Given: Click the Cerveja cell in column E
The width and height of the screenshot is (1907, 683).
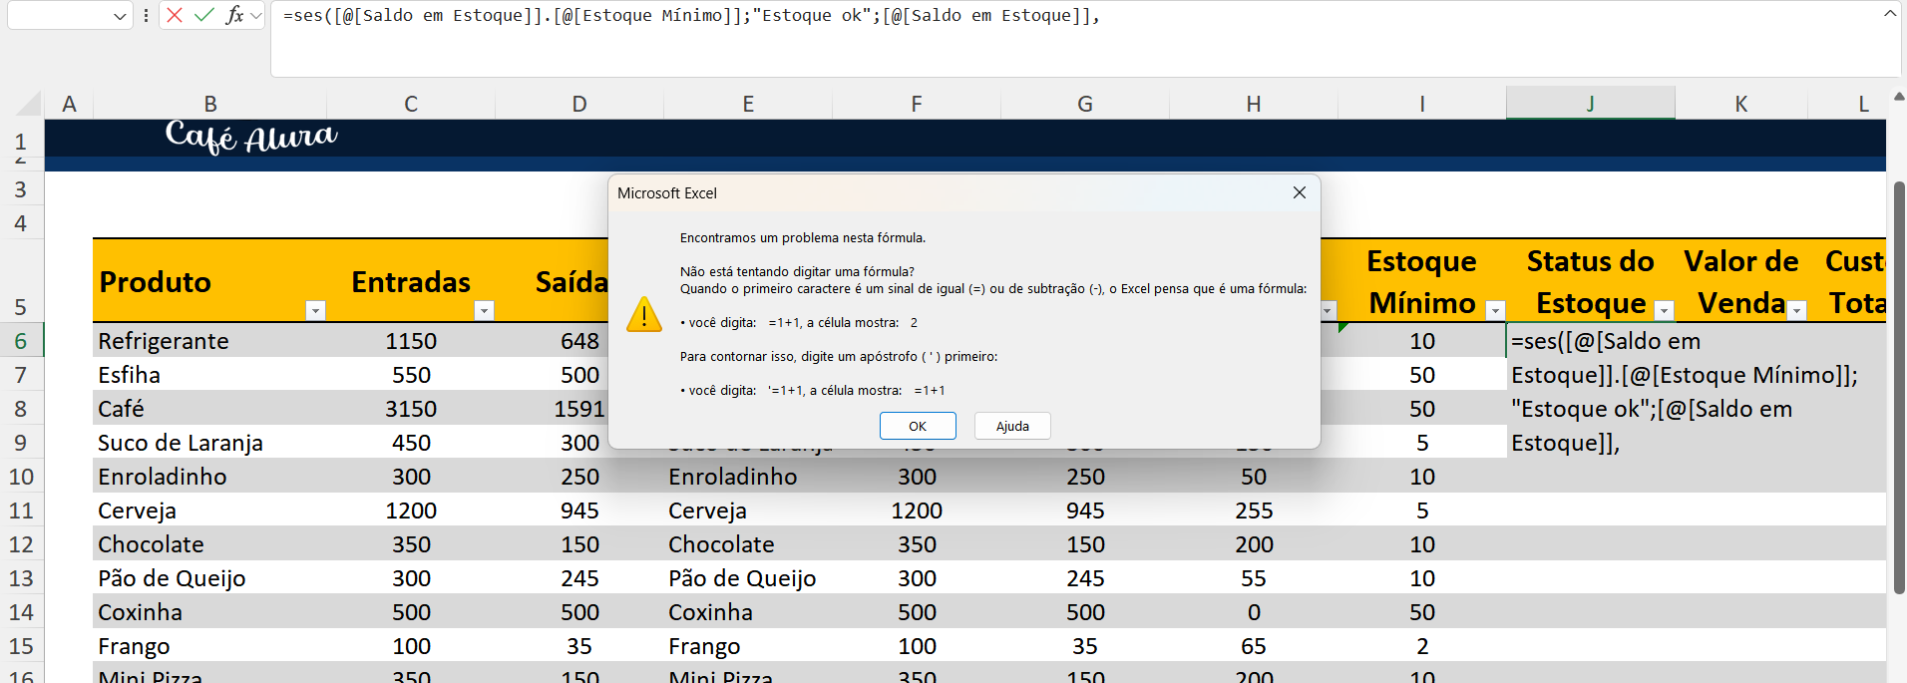Looking at the screenshot, I should [x=748, y=511].
